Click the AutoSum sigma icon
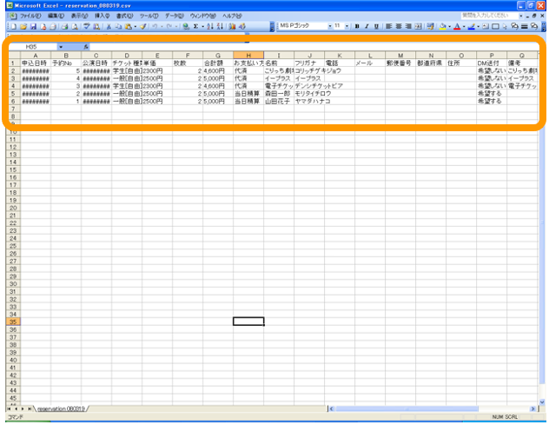 pyautogui.click(x=196, y=27)
